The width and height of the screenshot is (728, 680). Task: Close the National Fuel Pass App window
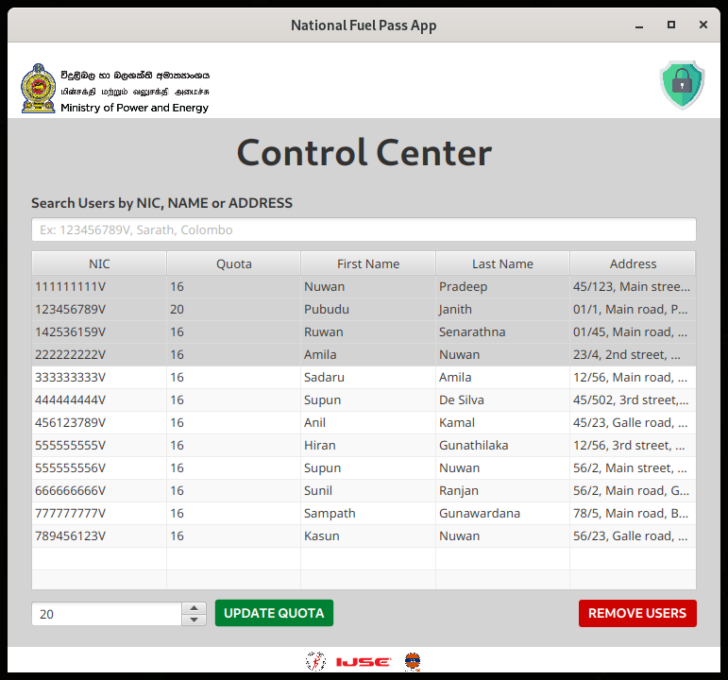[x=703, y=25]
